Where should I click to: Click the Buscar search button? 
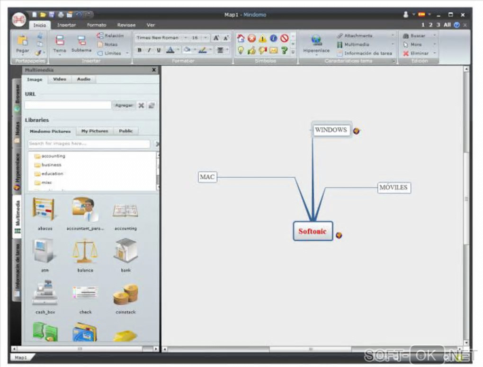tap(414, 35)
